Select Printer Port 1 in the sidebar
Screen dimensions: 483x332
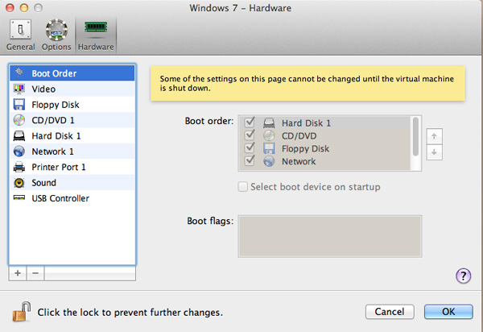58,167
